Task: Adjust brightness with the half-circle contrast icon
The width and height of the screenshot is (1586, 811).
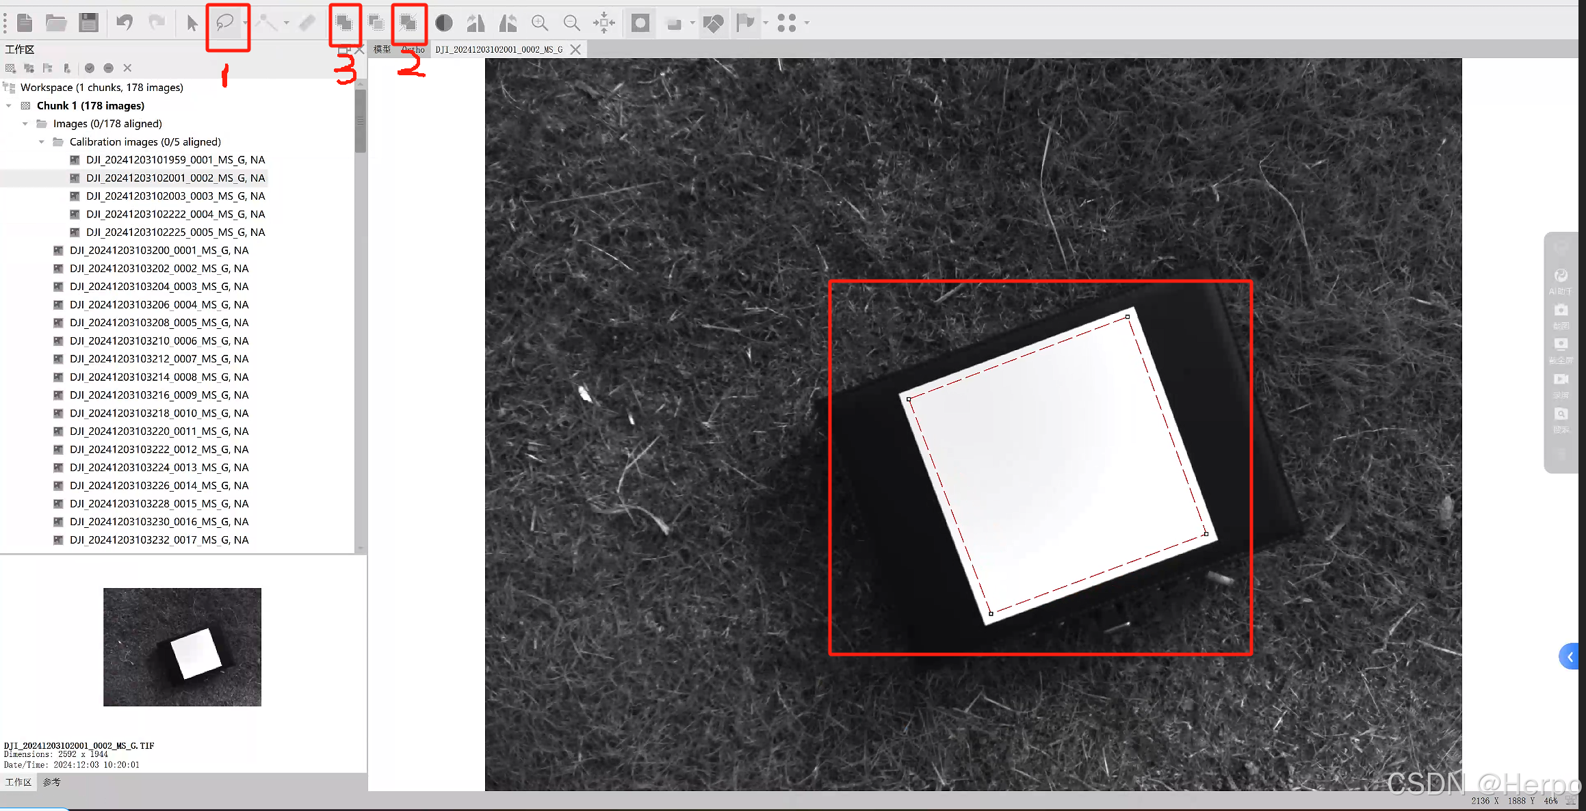Action: tap(444, 23)
